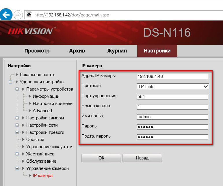Viewport: 223px width, 186px height.
Task: Click the browser forward arrow button
Action: click(18, 14)
